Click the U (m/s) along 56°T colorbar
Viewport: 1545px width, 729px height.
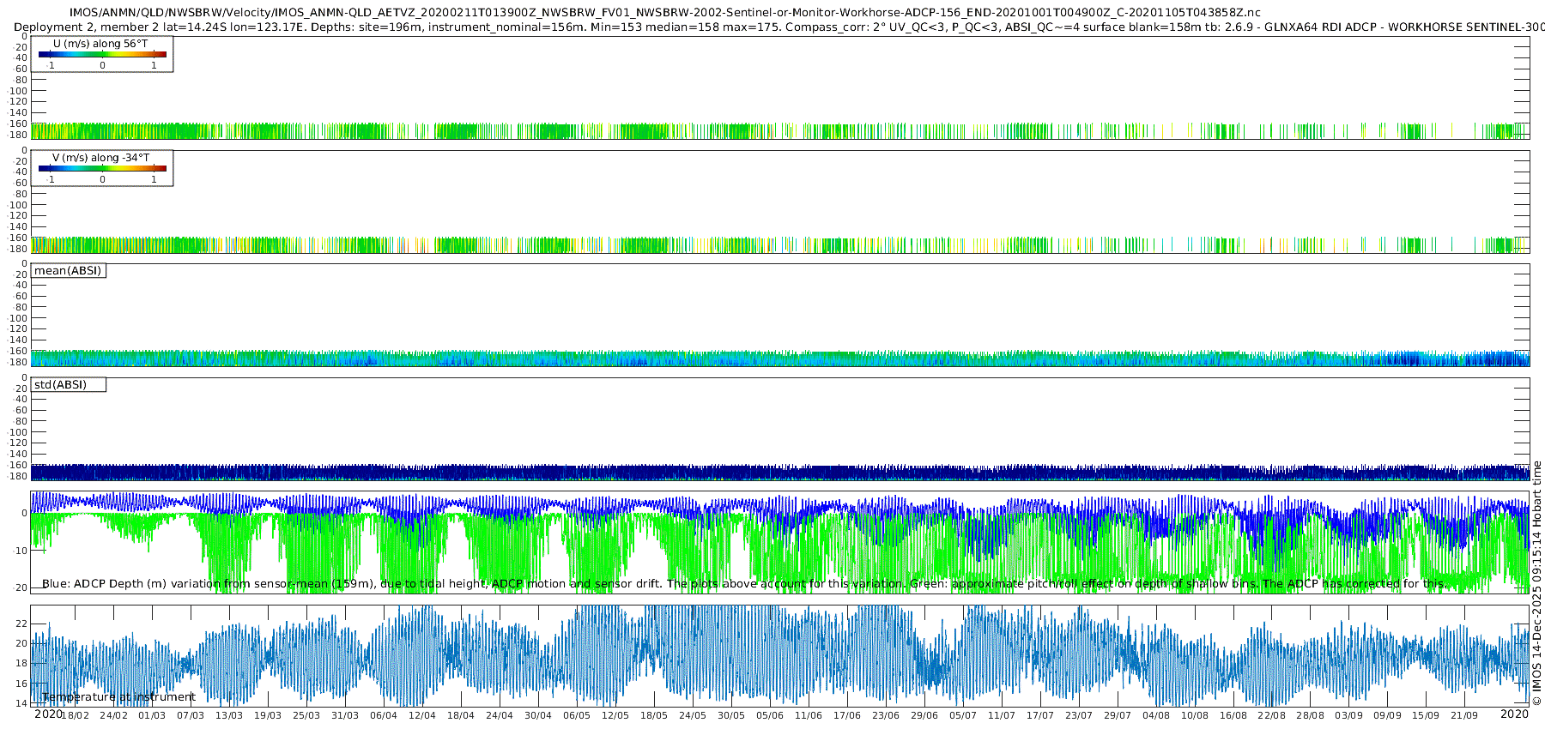click(102, 54)
